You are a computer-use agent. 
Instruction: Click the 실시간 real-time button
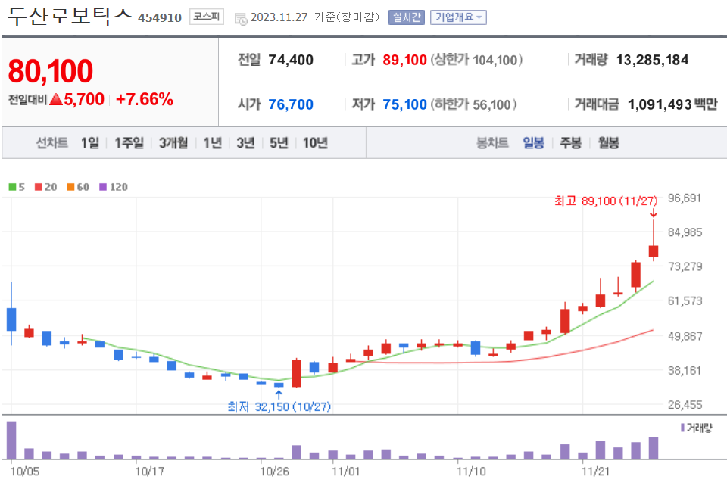406,17
